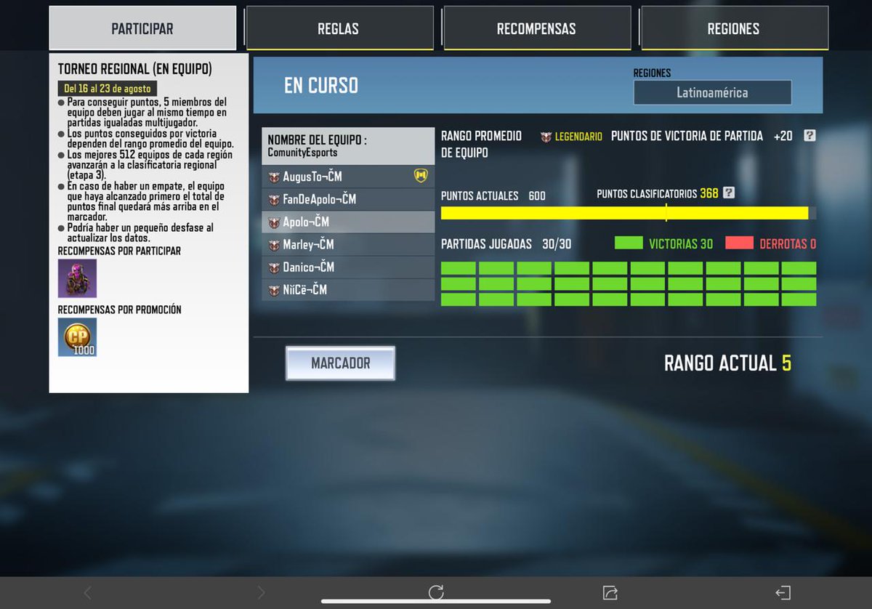Click help icon next to Puntos Clasificatorios 368
Image resolution: width=872 pixels, height=609 pixels.
point(729,193)
